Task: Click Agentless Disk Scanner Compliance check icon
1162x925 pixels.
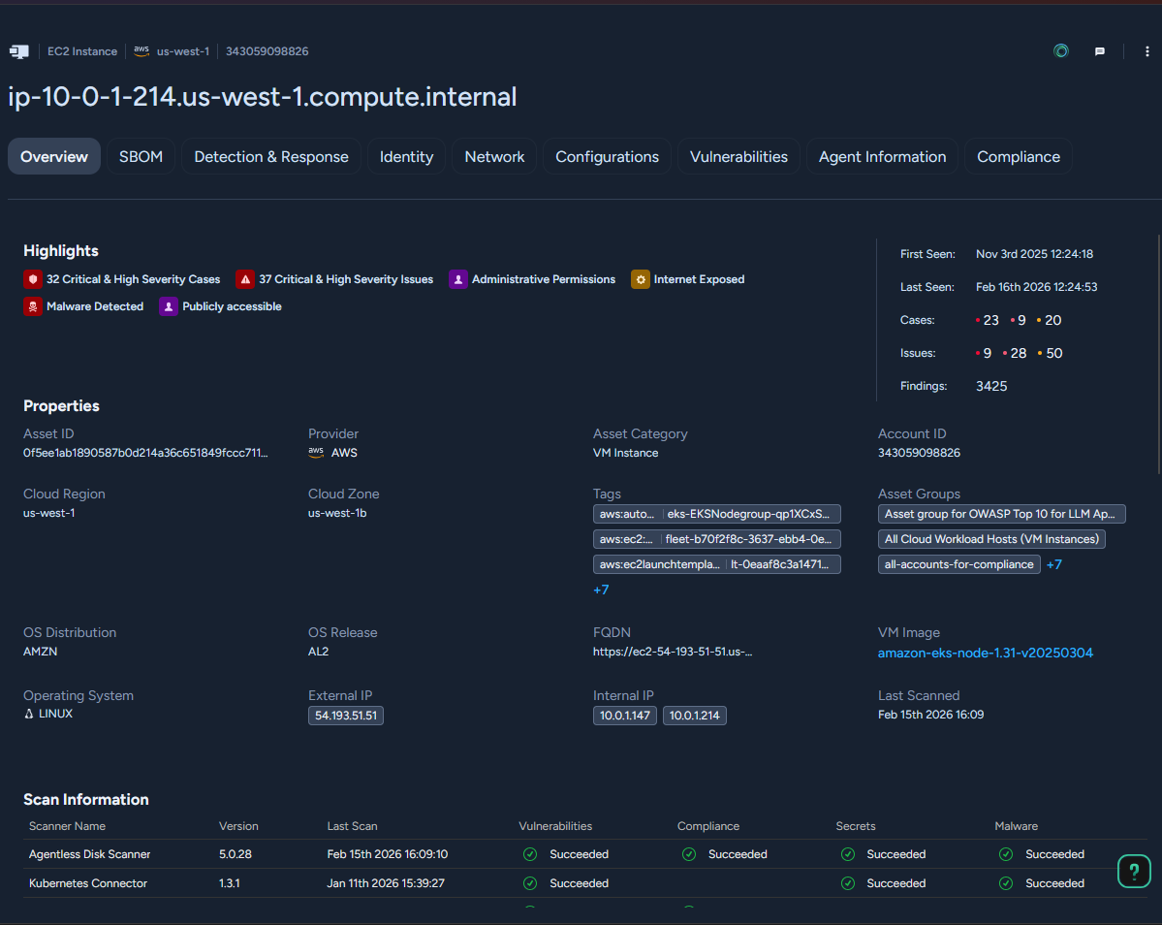Action: click(x=688, y=854)
